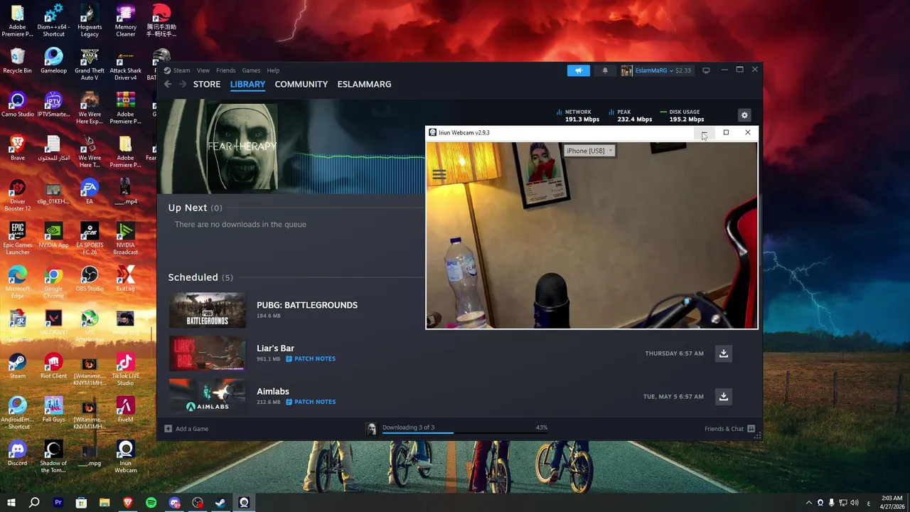The image size is (910, 512).
Task: Open the Iriun Webcam hamburger menu
Action: pyautogui.click(x=439, y=174)
